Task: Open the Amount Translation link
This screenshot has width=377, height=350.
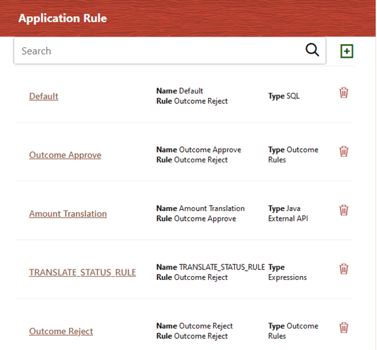Action: (68, 214)
